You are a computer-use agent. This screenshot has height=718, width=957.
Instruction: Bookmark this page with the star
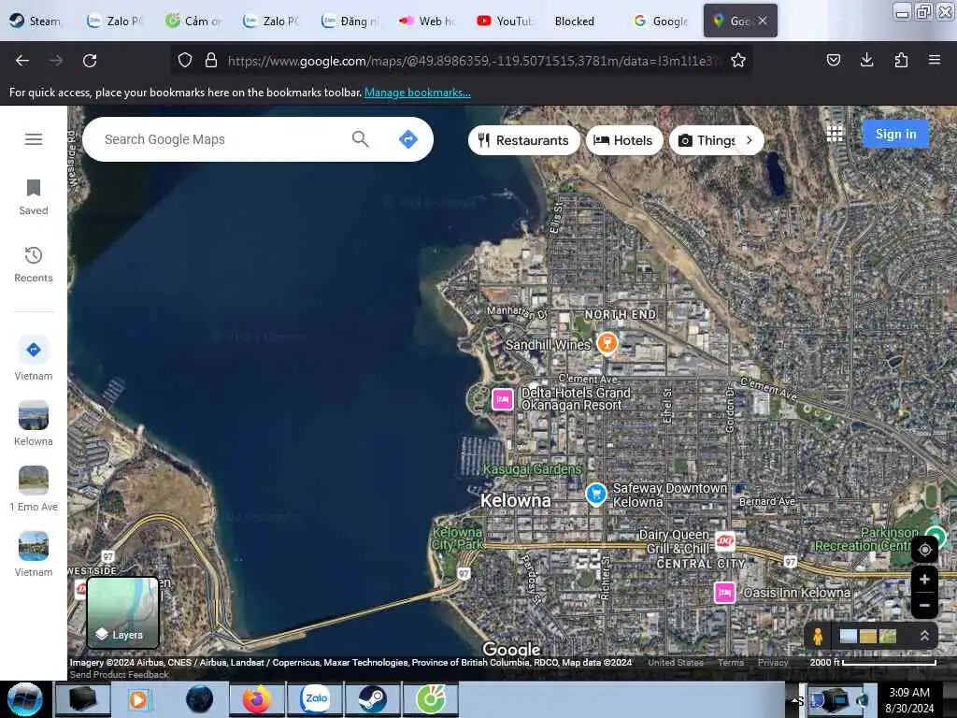coord(738,61)
